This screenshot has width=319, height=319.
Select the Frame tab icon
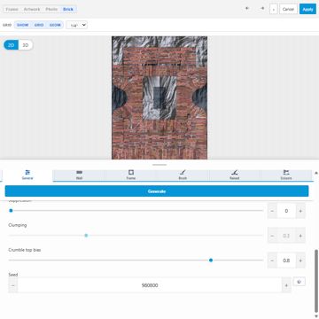coord(131,172)
